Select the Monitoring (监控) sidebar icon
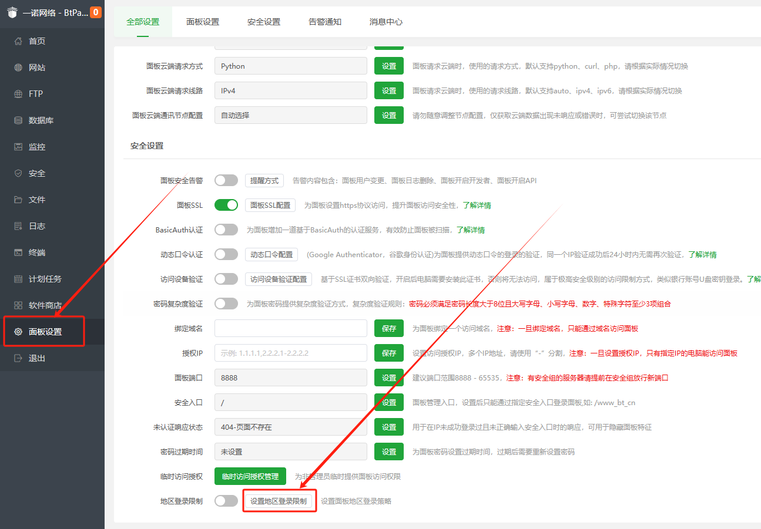761x529 pixels. coord(18,147)
